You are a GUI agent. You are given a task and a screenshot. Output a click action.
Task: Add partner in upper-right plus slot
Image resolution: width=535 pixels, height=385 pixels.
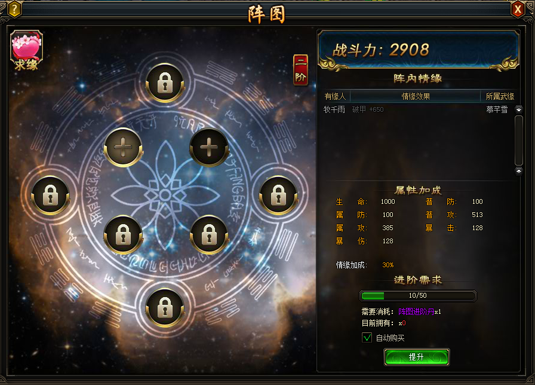point(209,148)
